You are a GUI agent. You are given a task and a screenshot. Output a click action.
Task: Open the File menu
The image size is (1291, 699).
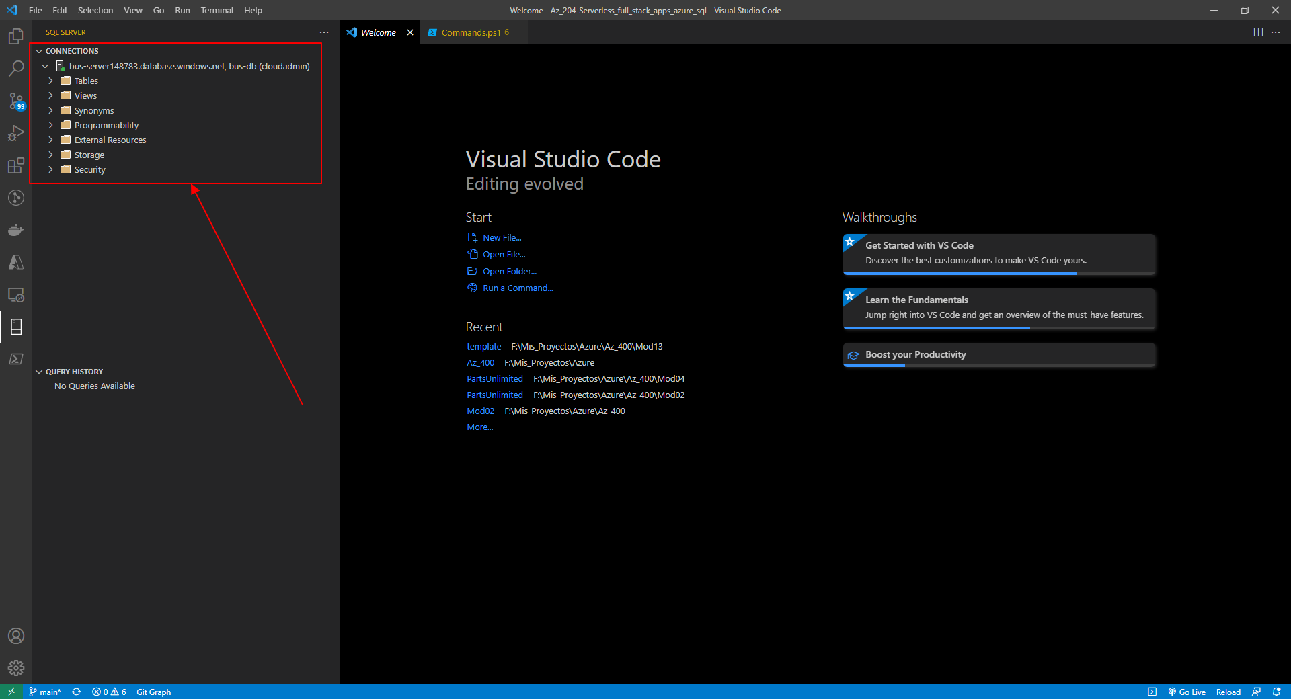(x=36, y=10)
